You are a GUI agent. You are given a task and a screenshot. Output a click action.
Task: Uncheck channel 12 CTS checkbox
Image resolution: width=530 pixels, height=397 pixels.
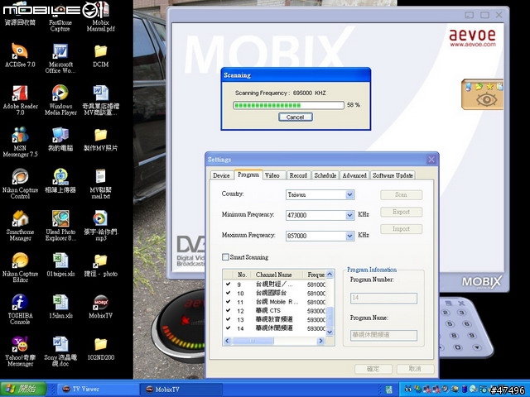click(229, 311)
